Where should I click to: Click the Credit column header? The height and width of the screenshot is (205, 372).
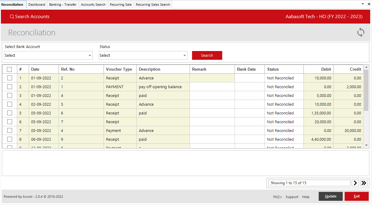[348, 69]
